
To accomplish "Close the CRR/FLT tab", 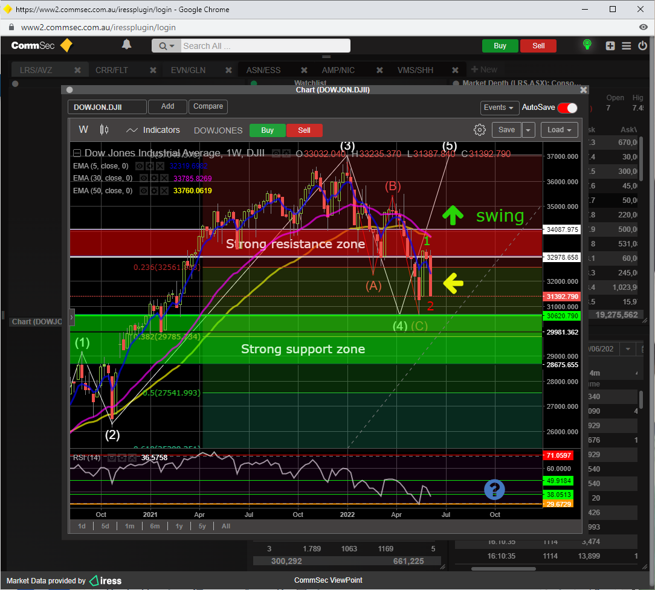I will (153, 70).
